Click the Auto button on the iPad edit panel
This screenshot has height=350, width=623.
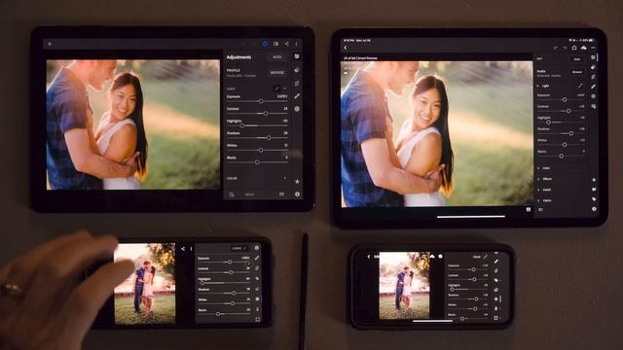pyautogui.click(x=577, y=59)
